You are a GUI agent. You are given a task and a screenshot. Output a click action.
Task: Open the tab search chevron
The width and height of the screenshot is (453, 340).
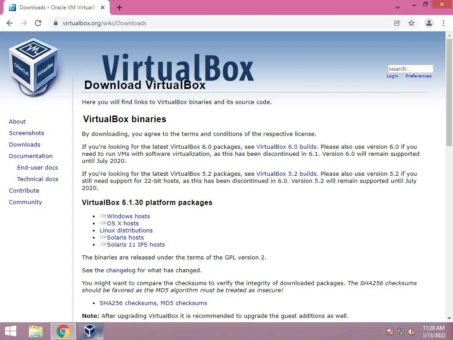pos(398,8)
